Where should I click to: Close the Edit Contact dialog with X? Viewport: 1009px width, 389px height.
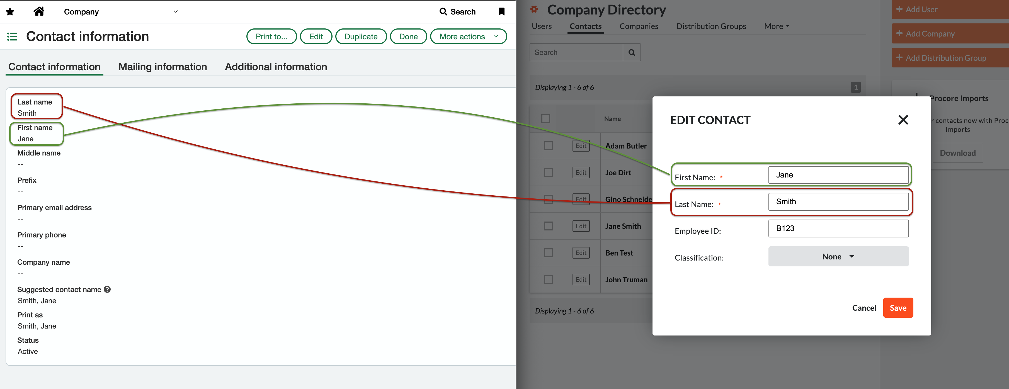tap(903, 120)
